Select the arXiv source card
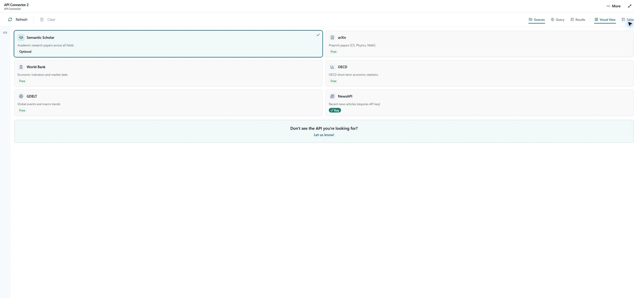Viewport: 634px width, 298px height. click(x=479, y=44)
